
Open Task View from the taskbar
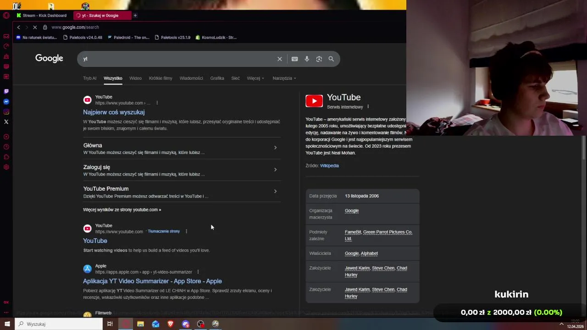(110, 324)
